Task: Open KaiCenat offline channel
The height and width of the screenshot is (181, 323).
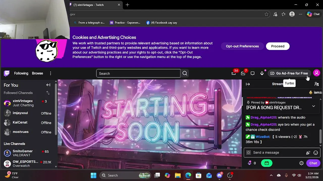Action: (27, 122)
